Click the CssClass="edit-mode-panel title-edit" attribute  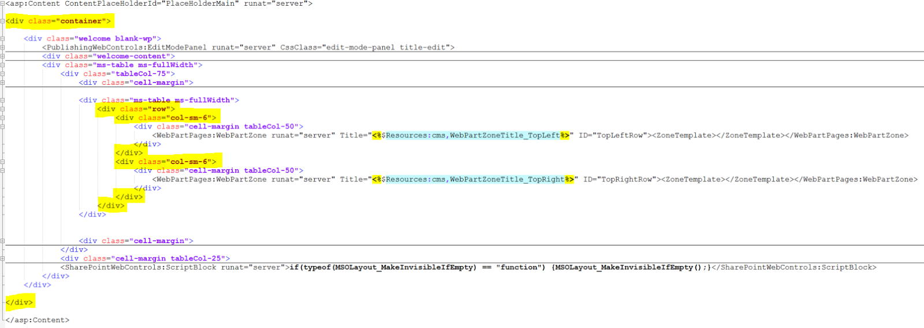click(x=365, y=47)
